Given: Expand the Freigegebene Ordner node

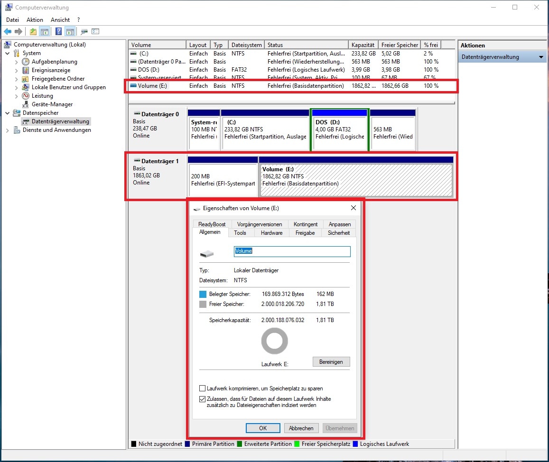Looking at the screenshot, I should [17, 79].
